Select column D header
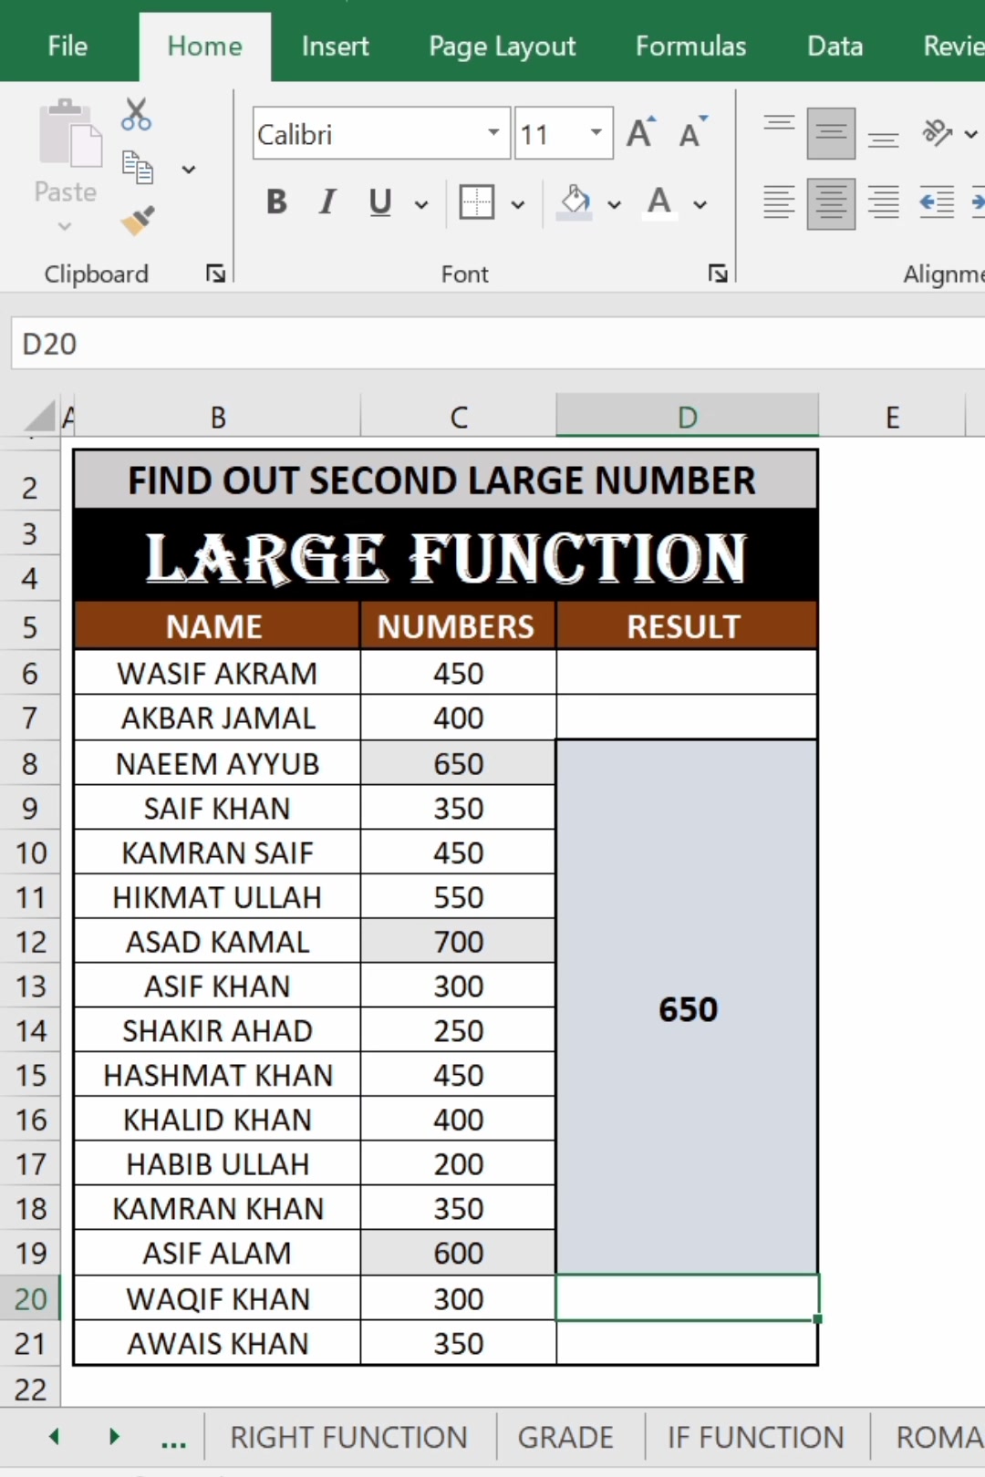 coord(688,417)
